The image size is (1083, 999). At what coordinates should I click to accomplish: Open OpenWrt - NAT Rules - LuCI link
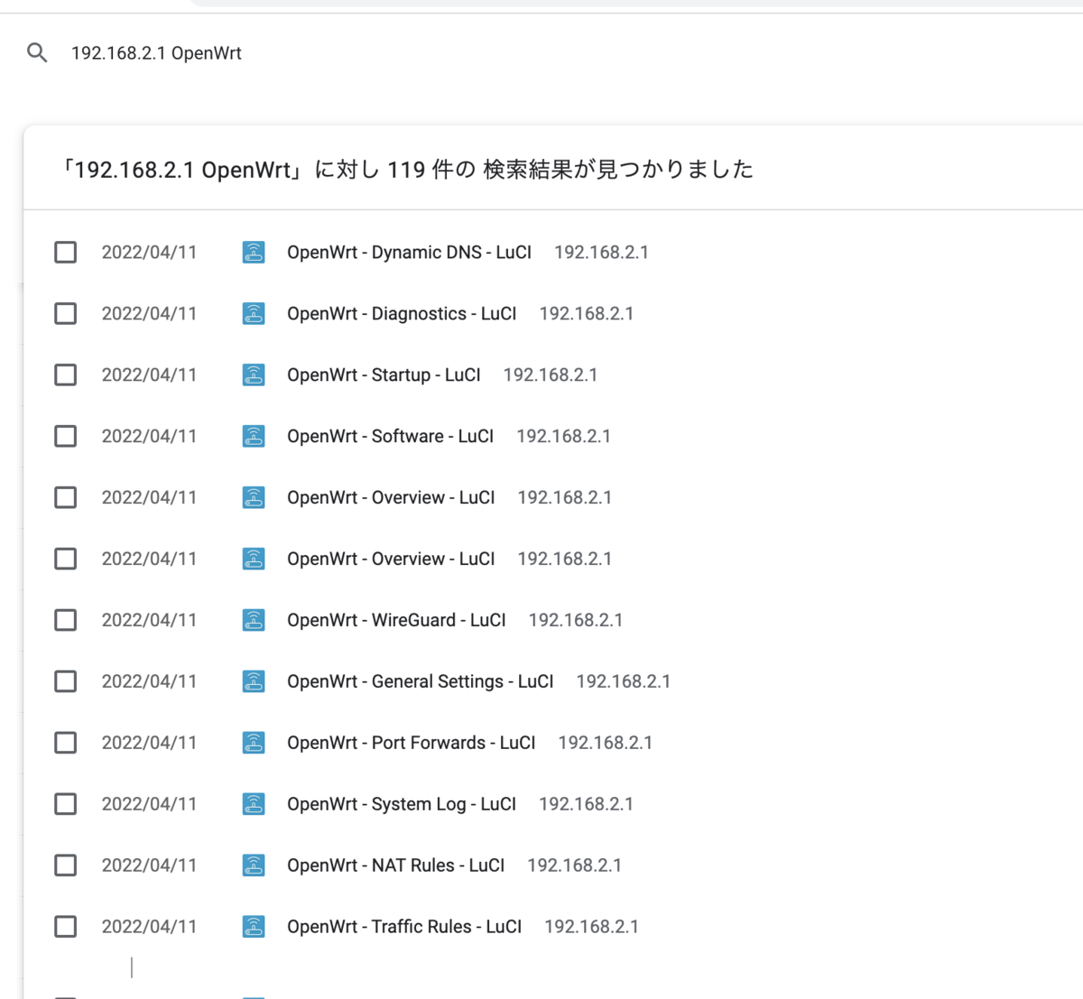395,866
